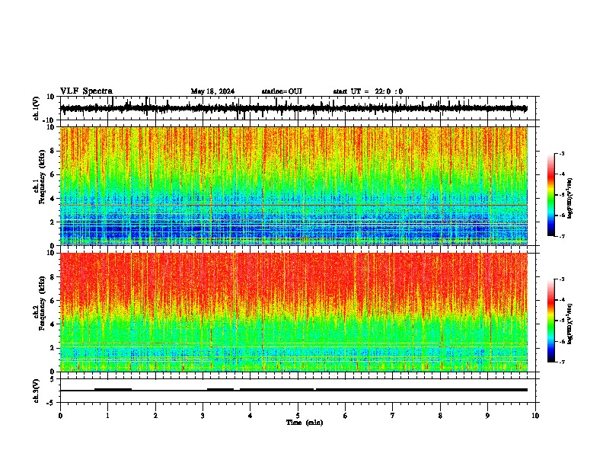Click the "station=OUI" header text
603x466 pixels.
(282, 91)
